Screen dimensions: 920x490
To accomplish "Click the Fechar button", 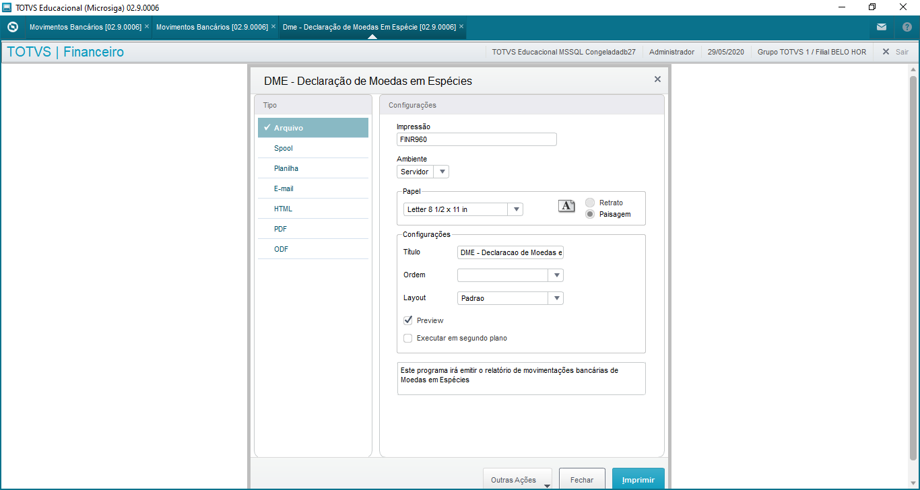I will click(x=582, y=480).
